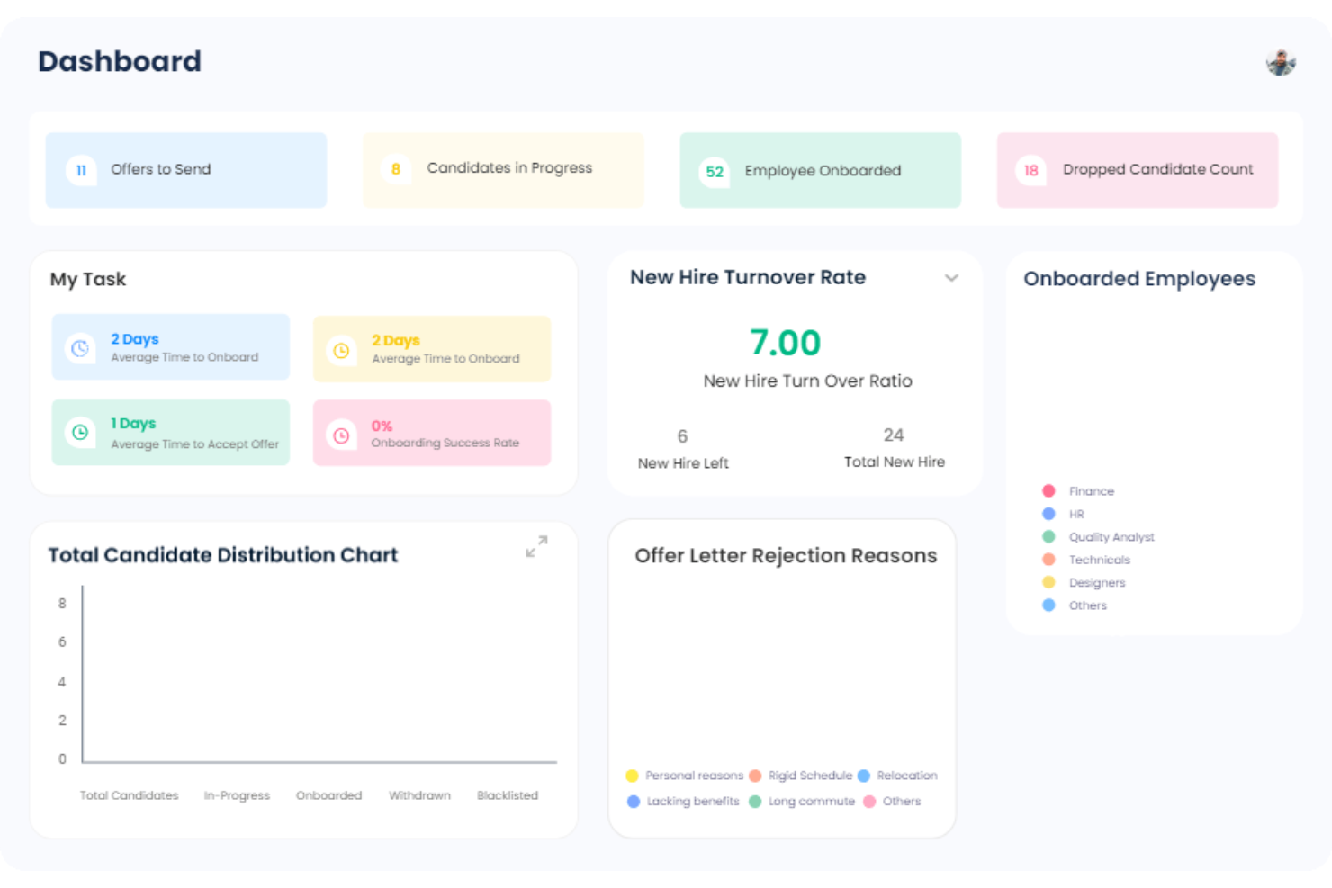1332x888 pixels.
Task: Open the Candidates in Progress card
Action: 504,170
